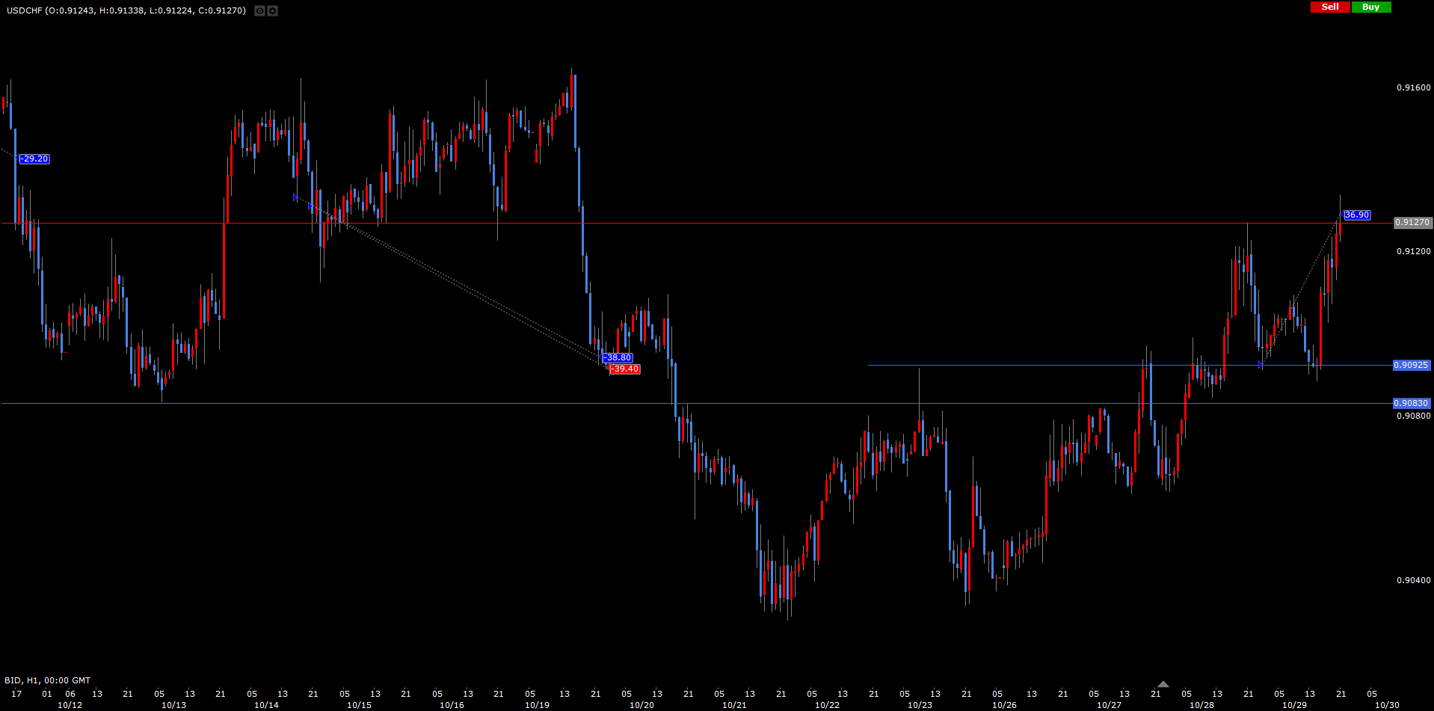Click the gray triangle marker on the time axis
1434x711 pixels.
[x=1163, y=684]
